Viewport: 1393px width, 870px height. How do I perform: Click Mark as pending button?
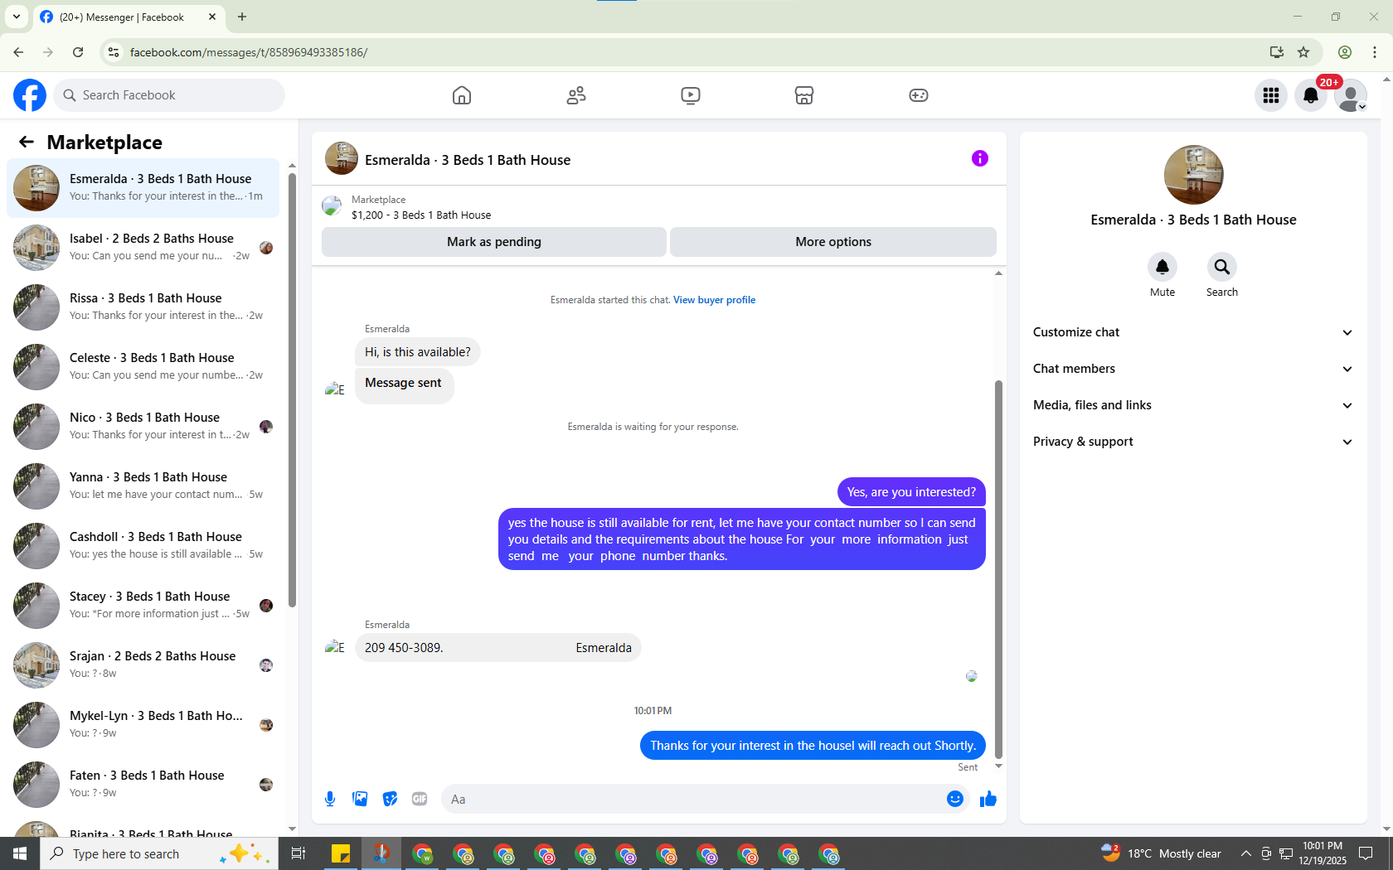coord(494,242)
